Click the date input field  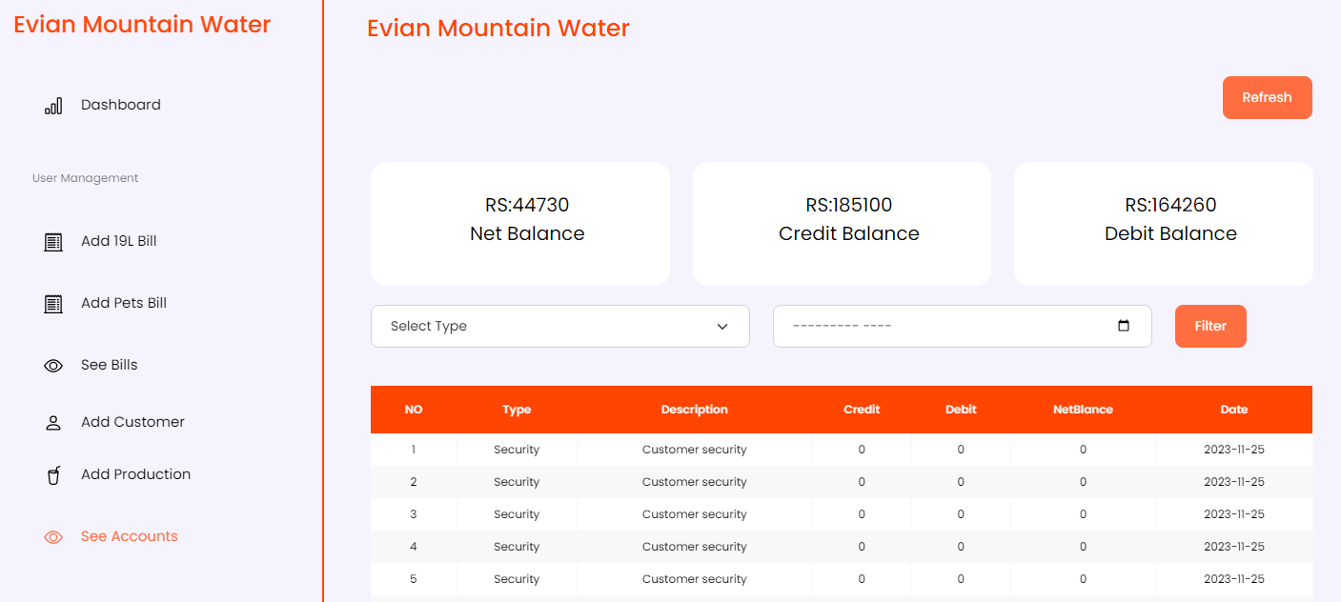944,326
